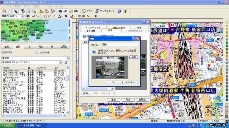This screenshot has width=229, height=128.
Task: Click the 確定 button in properties dialog
Action: click(113, 100)
